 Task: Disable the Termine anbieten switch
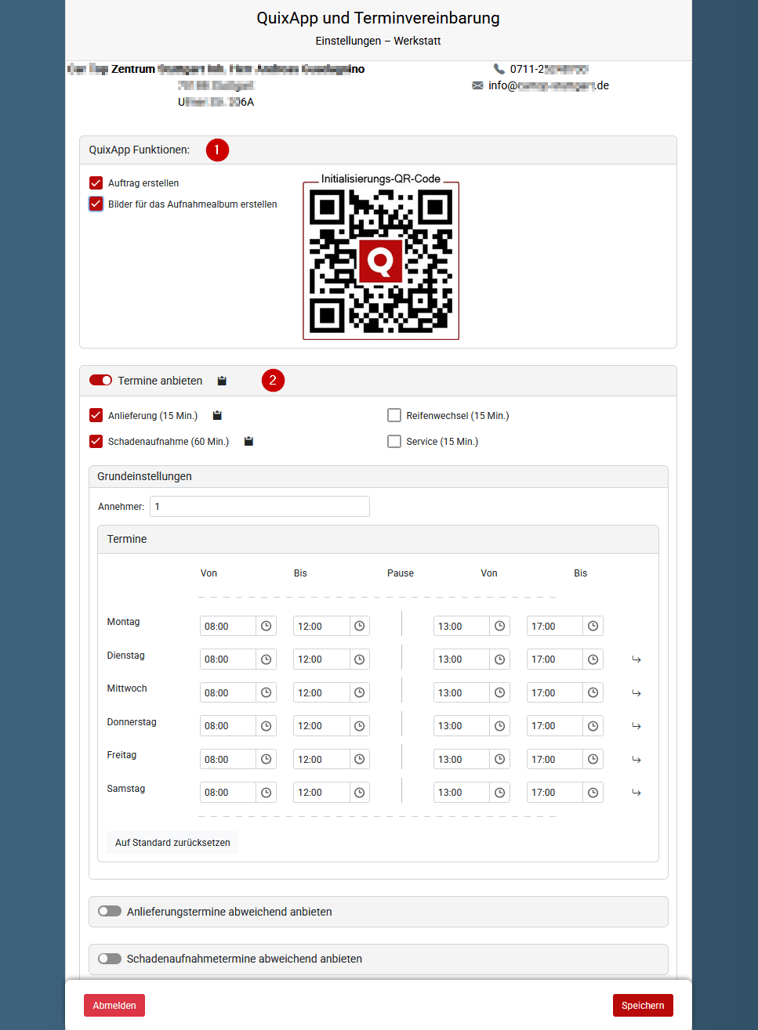tap(101, 380)
